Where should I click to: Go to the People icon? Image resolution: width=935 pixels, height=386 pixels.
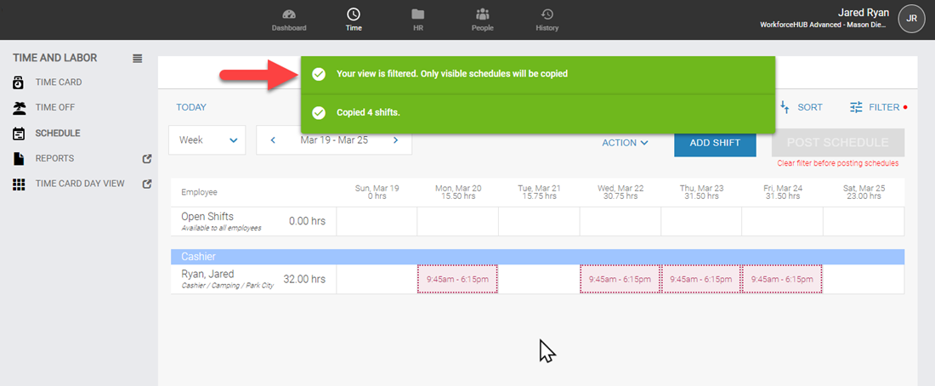click(483, 14)
